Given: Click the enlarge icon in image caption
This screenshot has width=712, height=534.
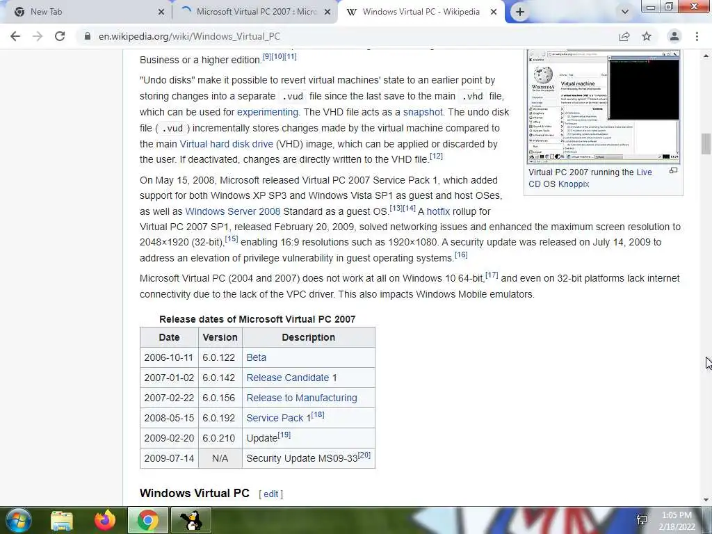Looking at the screenshot, I should click(673, 171).
